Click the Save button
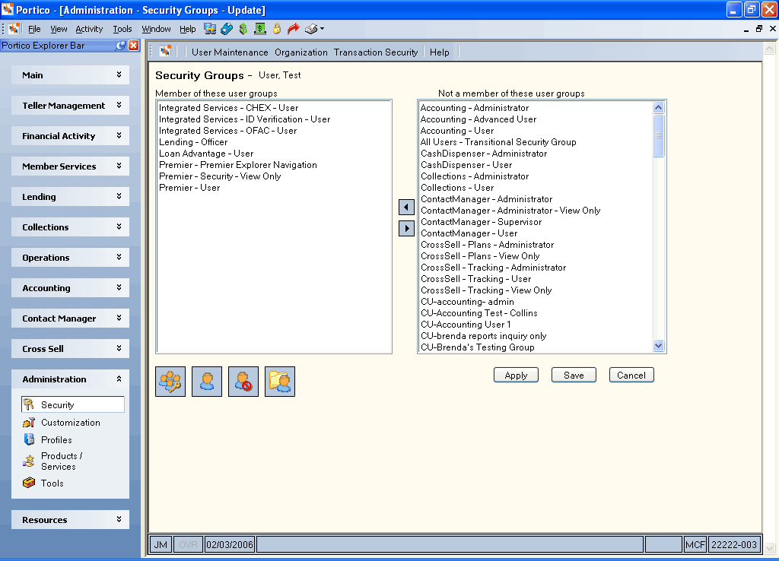Viewport: 779px width, 561px height. coord(574,376)
